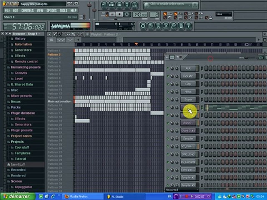
Task: Click the record transport button
Action: [x=127, y=14]
